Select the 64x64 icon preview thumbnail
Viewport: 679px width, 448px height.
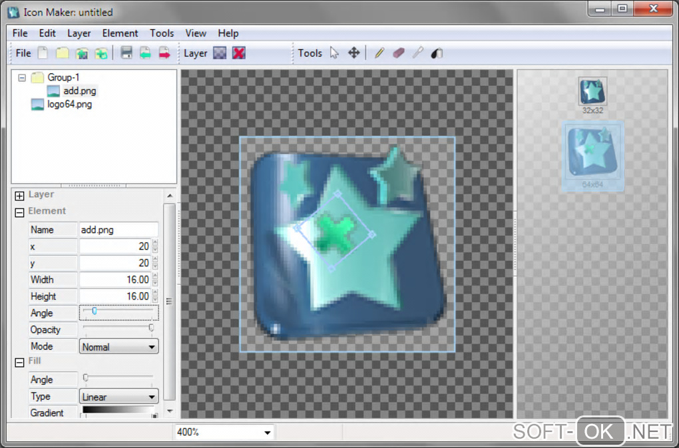click(592, 156)
